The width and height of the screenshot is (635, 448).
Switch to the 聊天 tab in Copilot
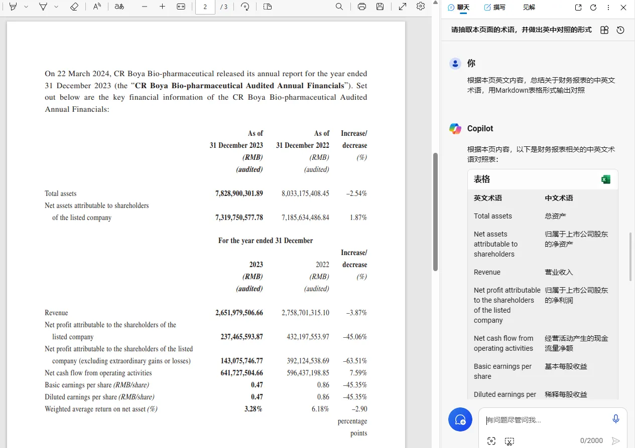coord(459,8)
